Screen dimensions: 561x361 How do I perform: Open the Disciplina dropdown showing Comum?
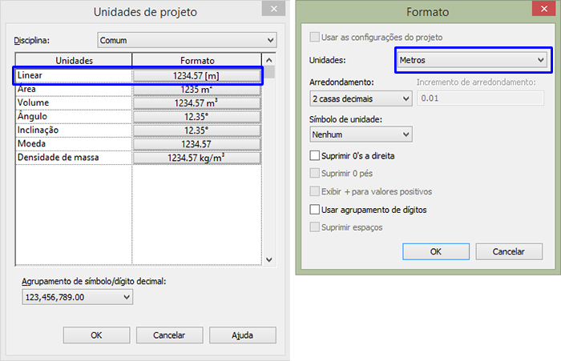click(x=187, y=40)
